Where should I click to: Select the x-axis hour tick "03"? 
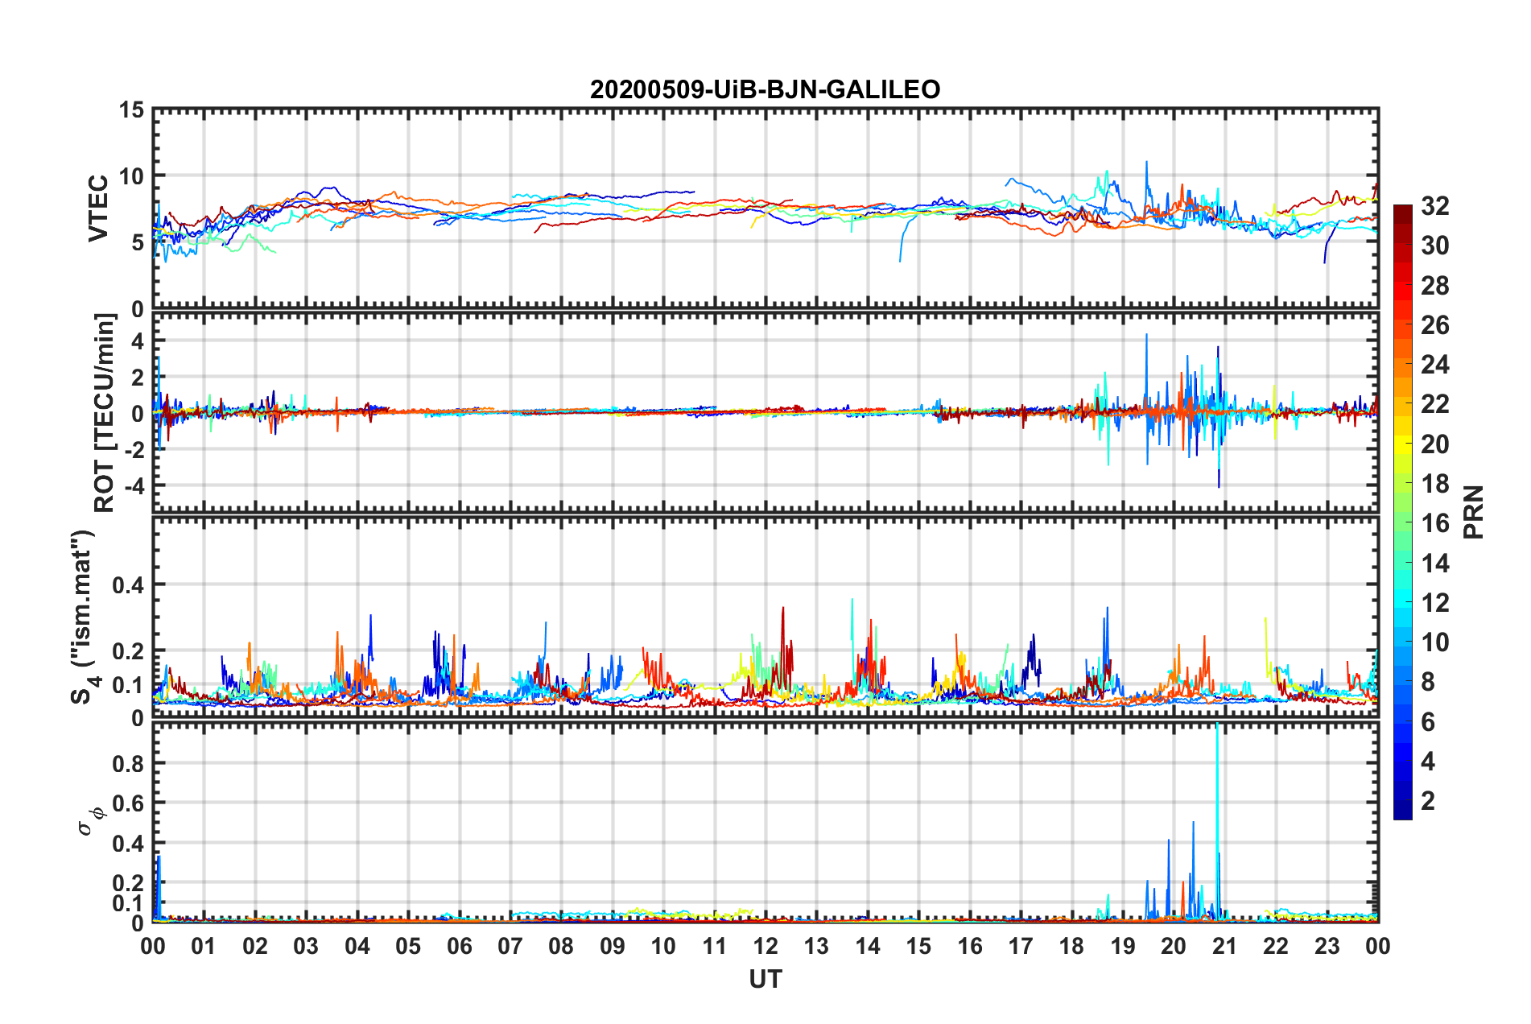tap(306, 946)
